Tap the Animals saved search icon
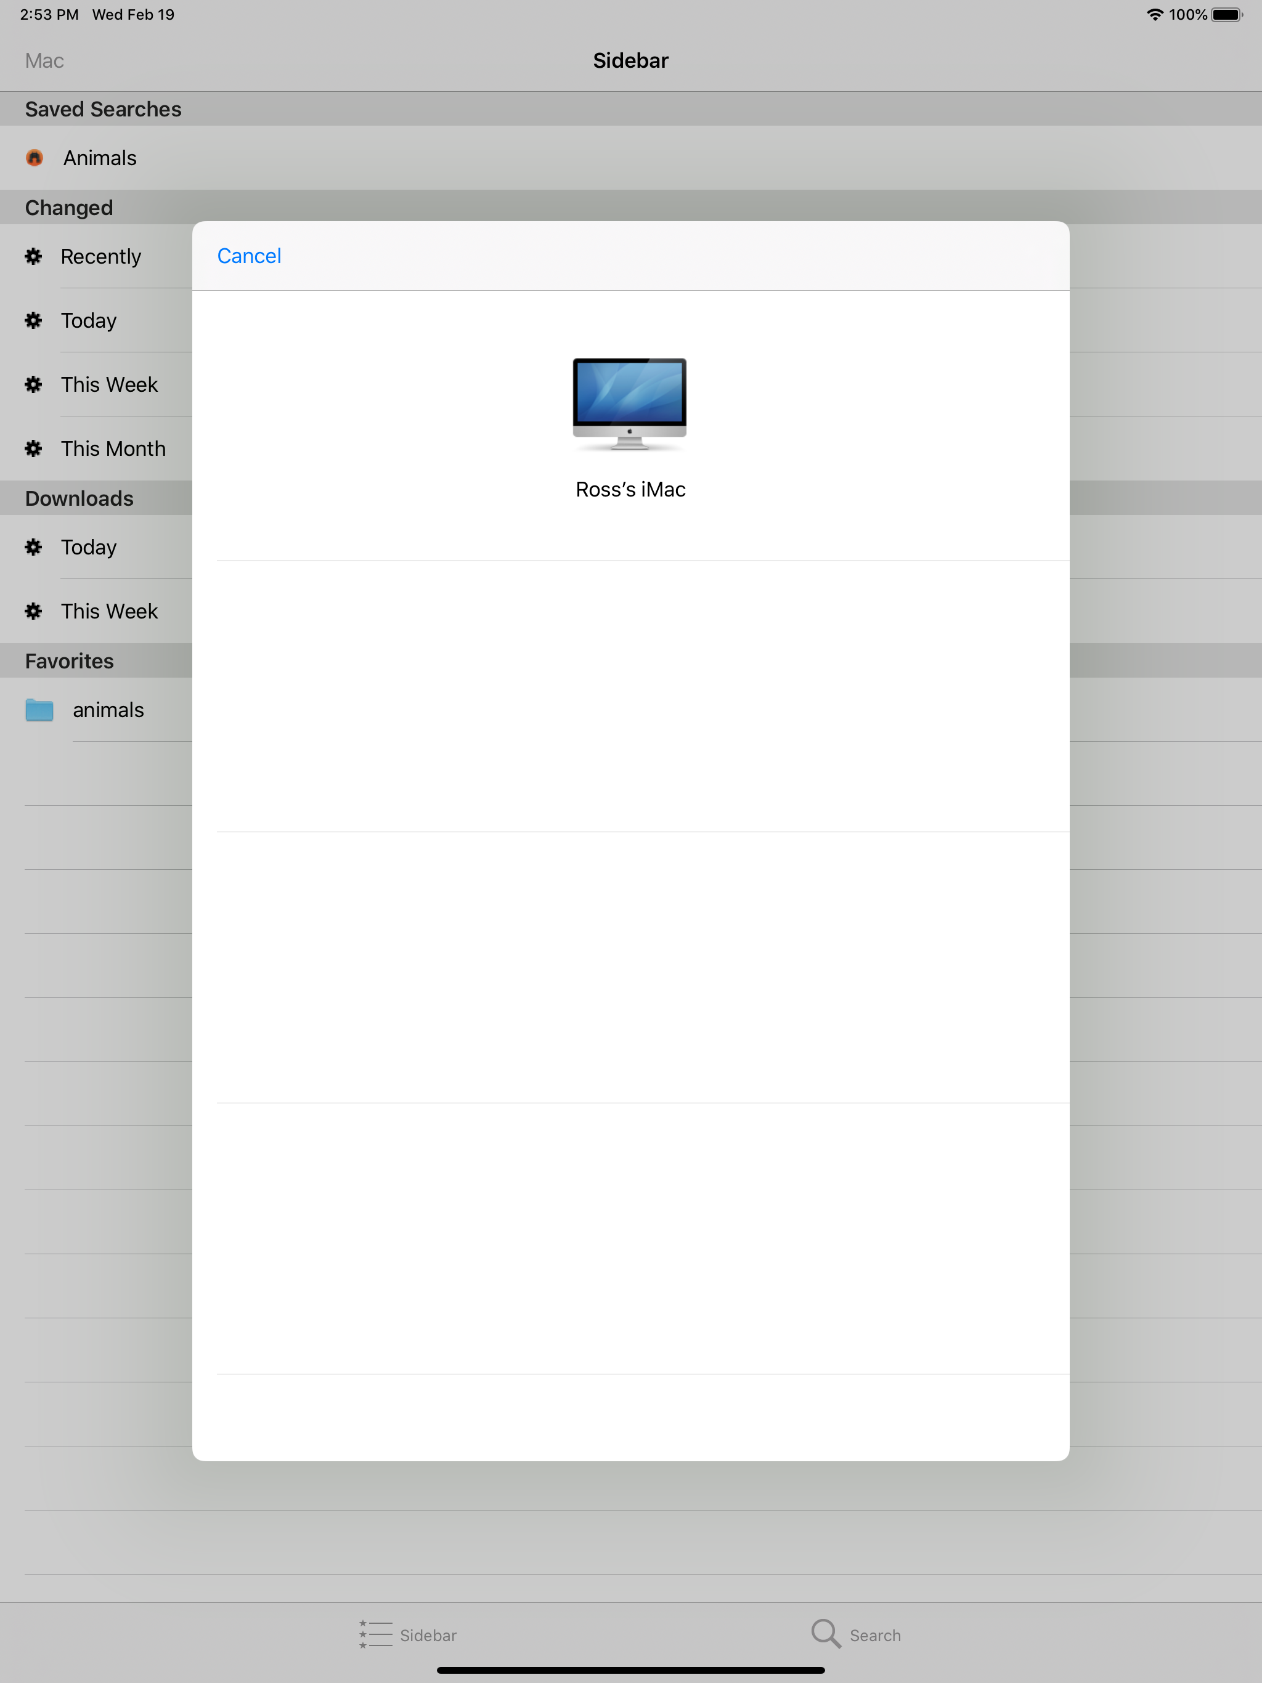Image resolution: width=1262 pixels, height=1683 pixels. pos(35,158)
